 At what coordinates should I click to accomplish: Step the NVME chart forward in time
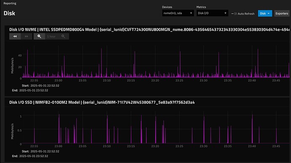(x=26, y=37)
